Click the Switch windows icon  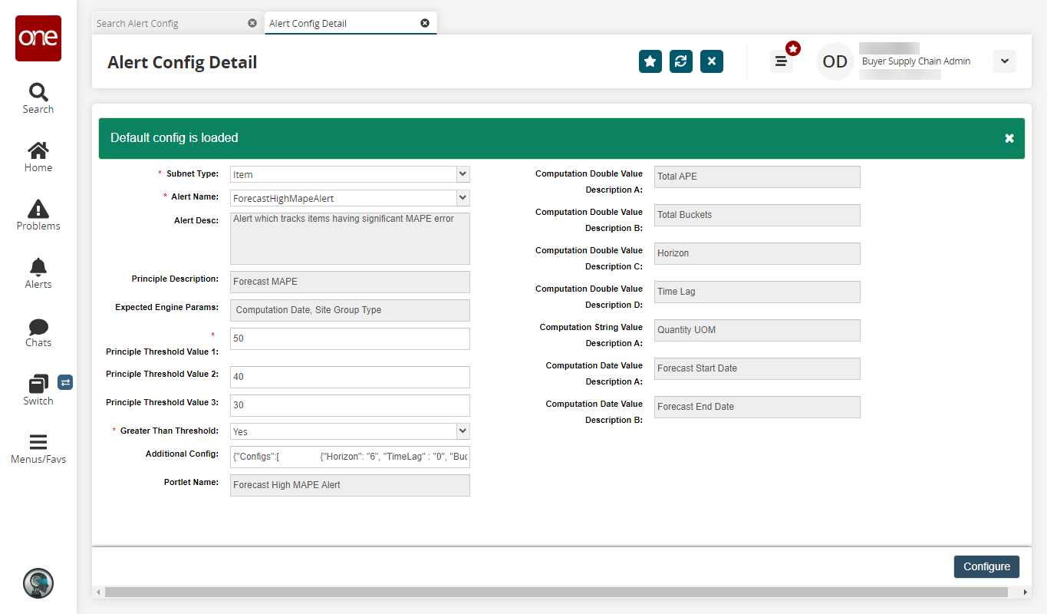point(38,390)
